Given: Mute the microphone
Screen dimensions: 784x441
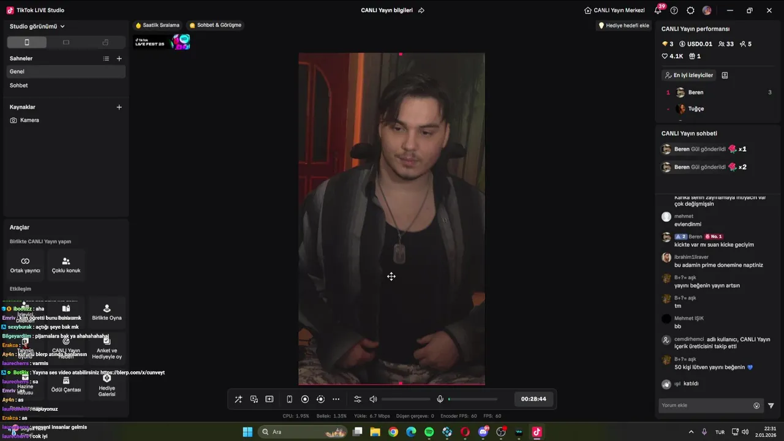Looking at the screenshot, I should point(440,399).
